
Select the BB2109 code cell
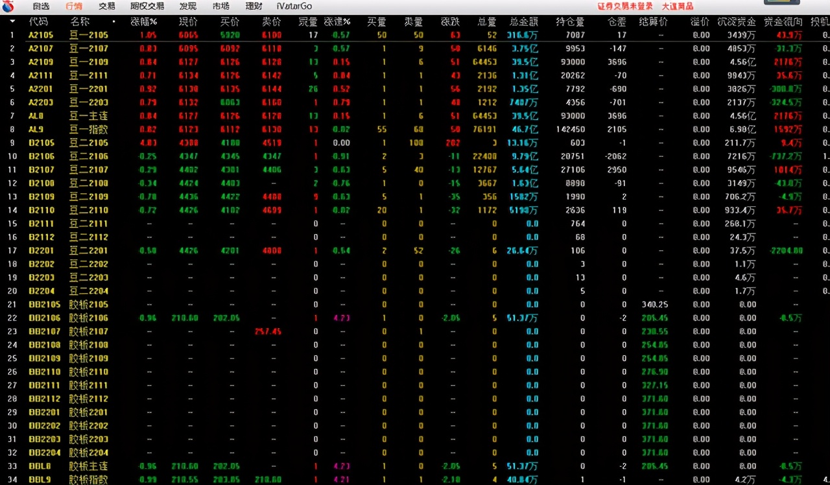tap(44, 359)
